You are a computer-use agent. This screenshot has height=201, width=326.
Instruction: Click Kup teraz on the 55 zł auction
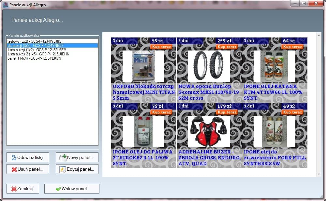[x=162, y=47]
